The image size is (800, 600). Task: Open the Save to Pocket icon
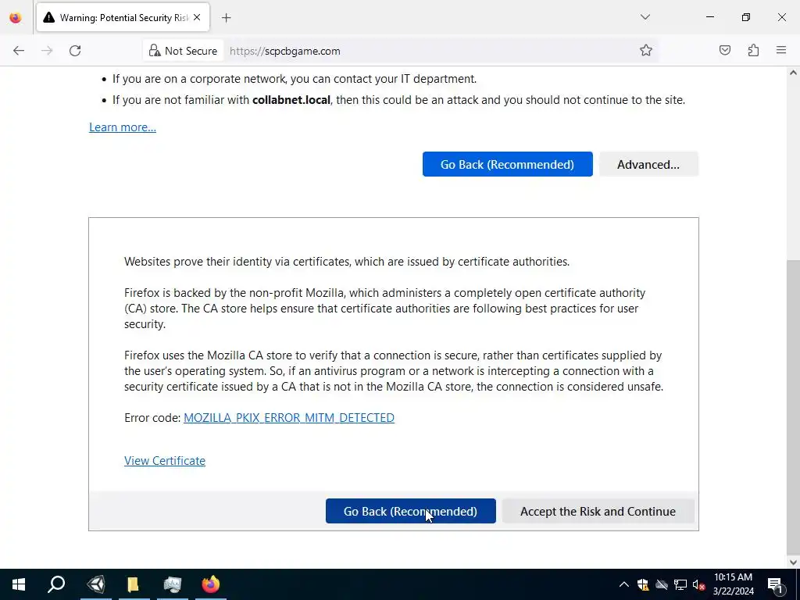[725, 50]
